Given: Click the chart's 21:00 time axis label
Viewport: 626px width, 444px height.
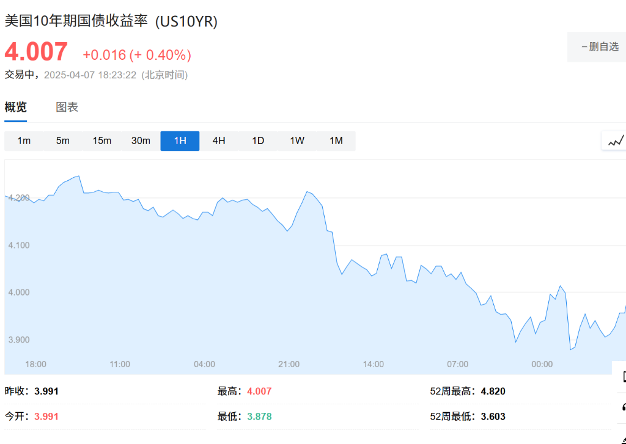Looking at the screenshot, I should (289, 364).
